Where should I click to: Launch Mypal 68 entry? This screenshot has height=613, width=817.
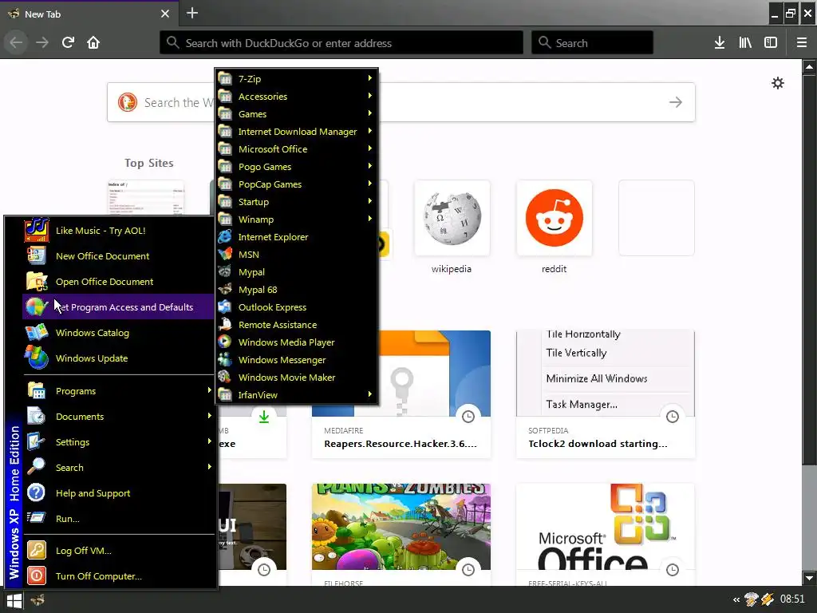tap(297, 290)
